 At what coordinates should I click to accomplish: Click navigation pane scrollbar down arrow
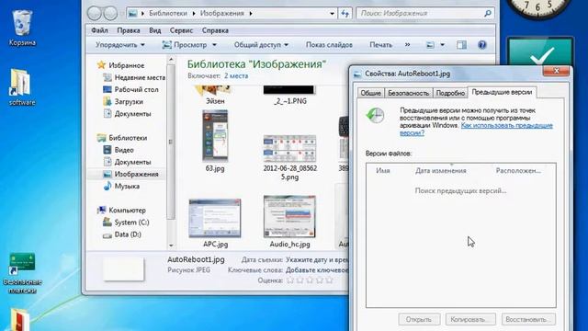[x=171, y=245]
